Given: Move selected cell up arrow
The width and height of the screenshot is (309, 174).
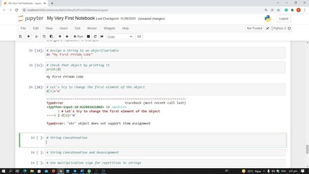Looking at the screenshot, I should [60, 37].
